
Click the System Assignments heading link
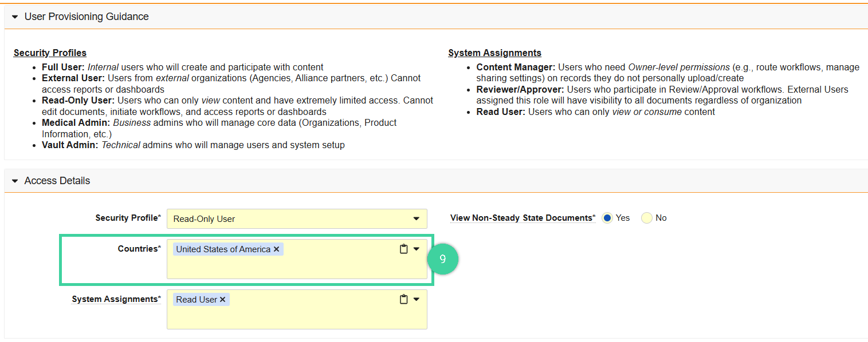coord(494,52)
